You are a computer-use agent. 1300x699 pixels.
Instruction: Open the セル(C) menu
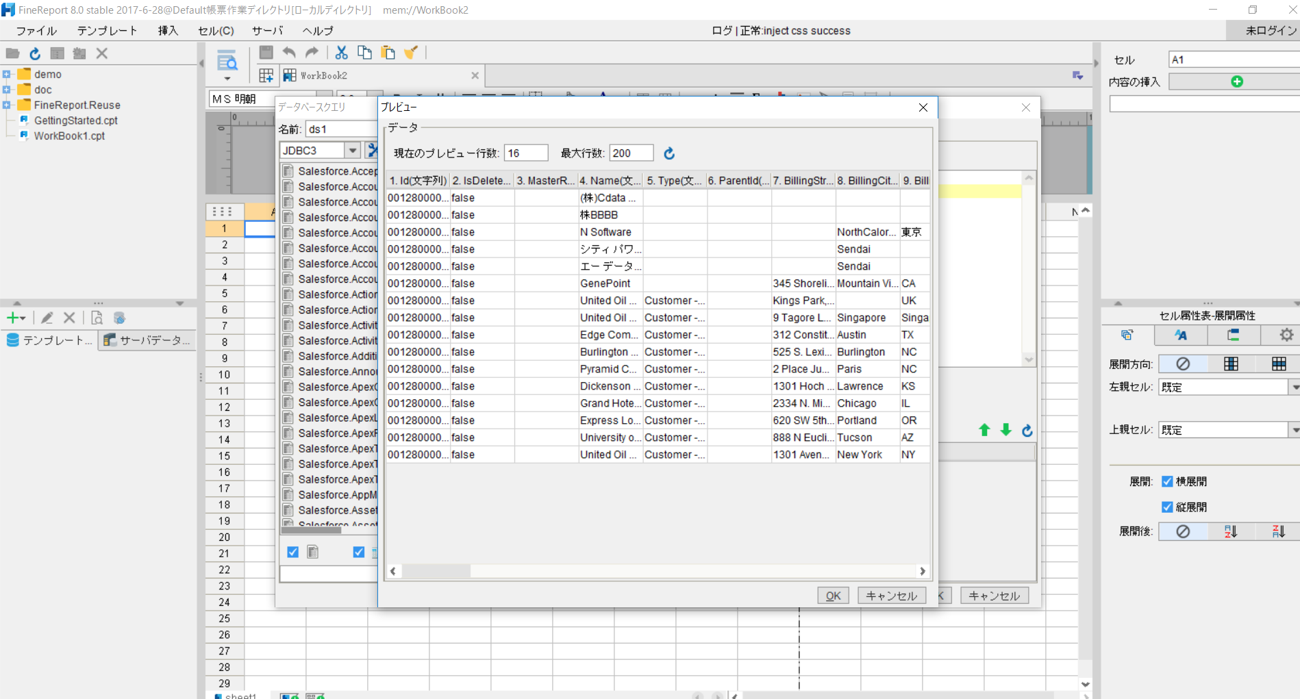coord(216,31)
